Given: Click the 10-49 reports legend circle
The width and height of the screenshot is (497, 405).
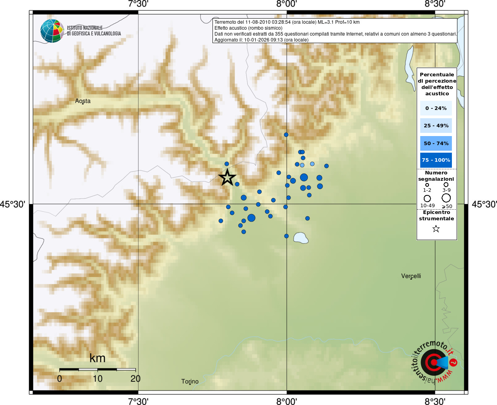Looking at the screenshot, I should tap(427, 198).
